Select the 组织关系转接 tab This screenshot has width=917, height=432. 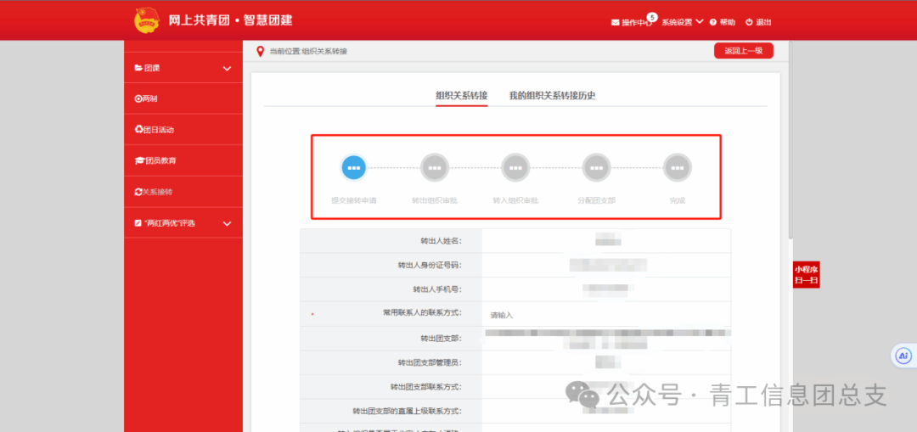[461, 96]
